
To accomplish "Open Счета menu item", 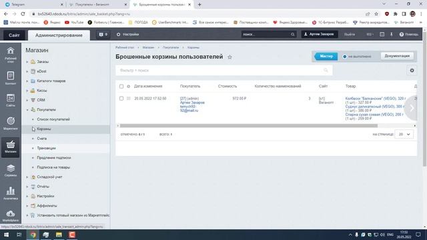I will pyautogui.click(x=41, y=139).
